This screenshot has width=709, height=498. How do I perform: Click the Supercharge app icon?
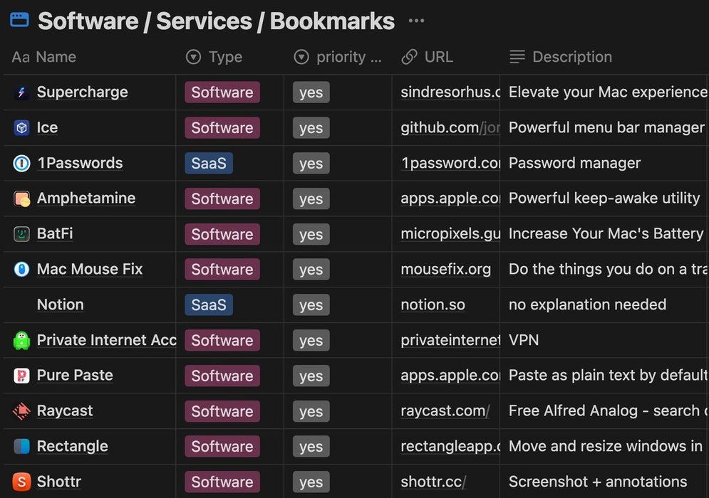coord(21,92)
